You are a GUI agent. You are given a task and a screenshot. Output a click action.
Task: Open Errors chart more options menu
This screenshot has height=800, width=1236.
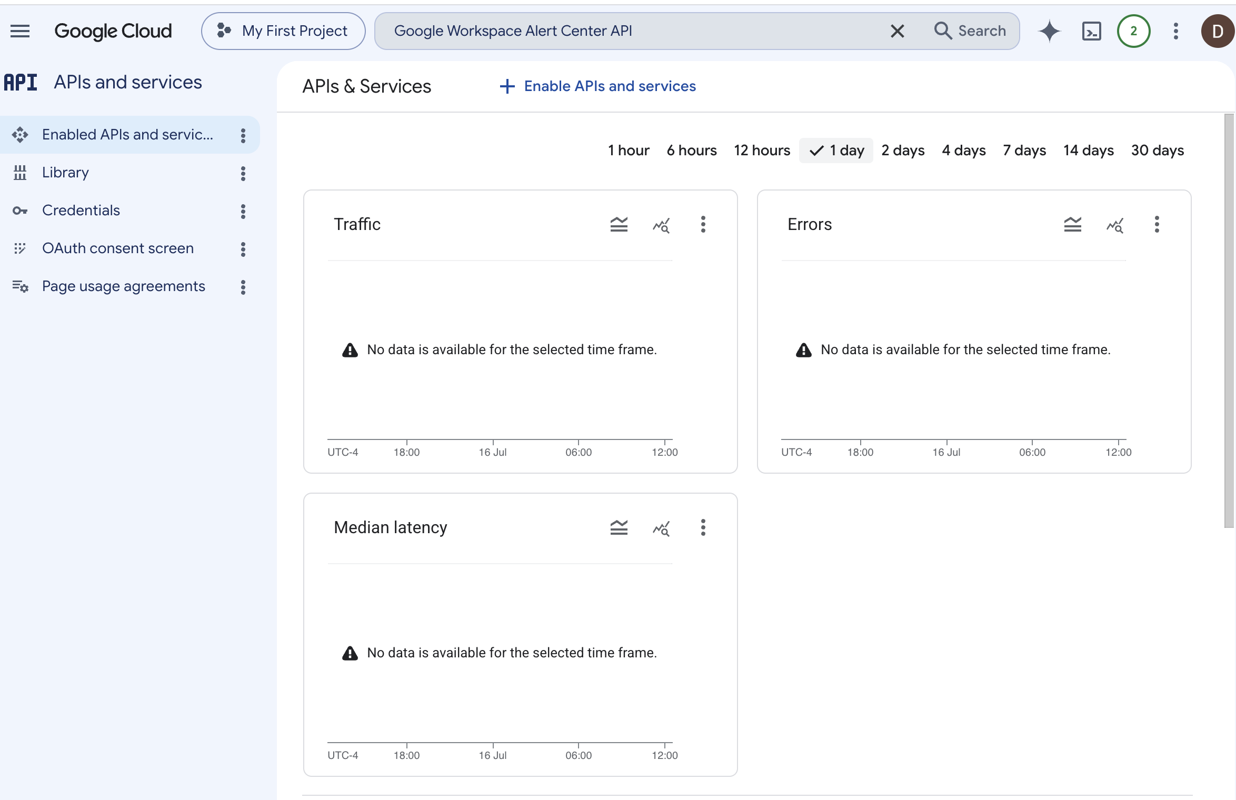[x=1157, y=225]
